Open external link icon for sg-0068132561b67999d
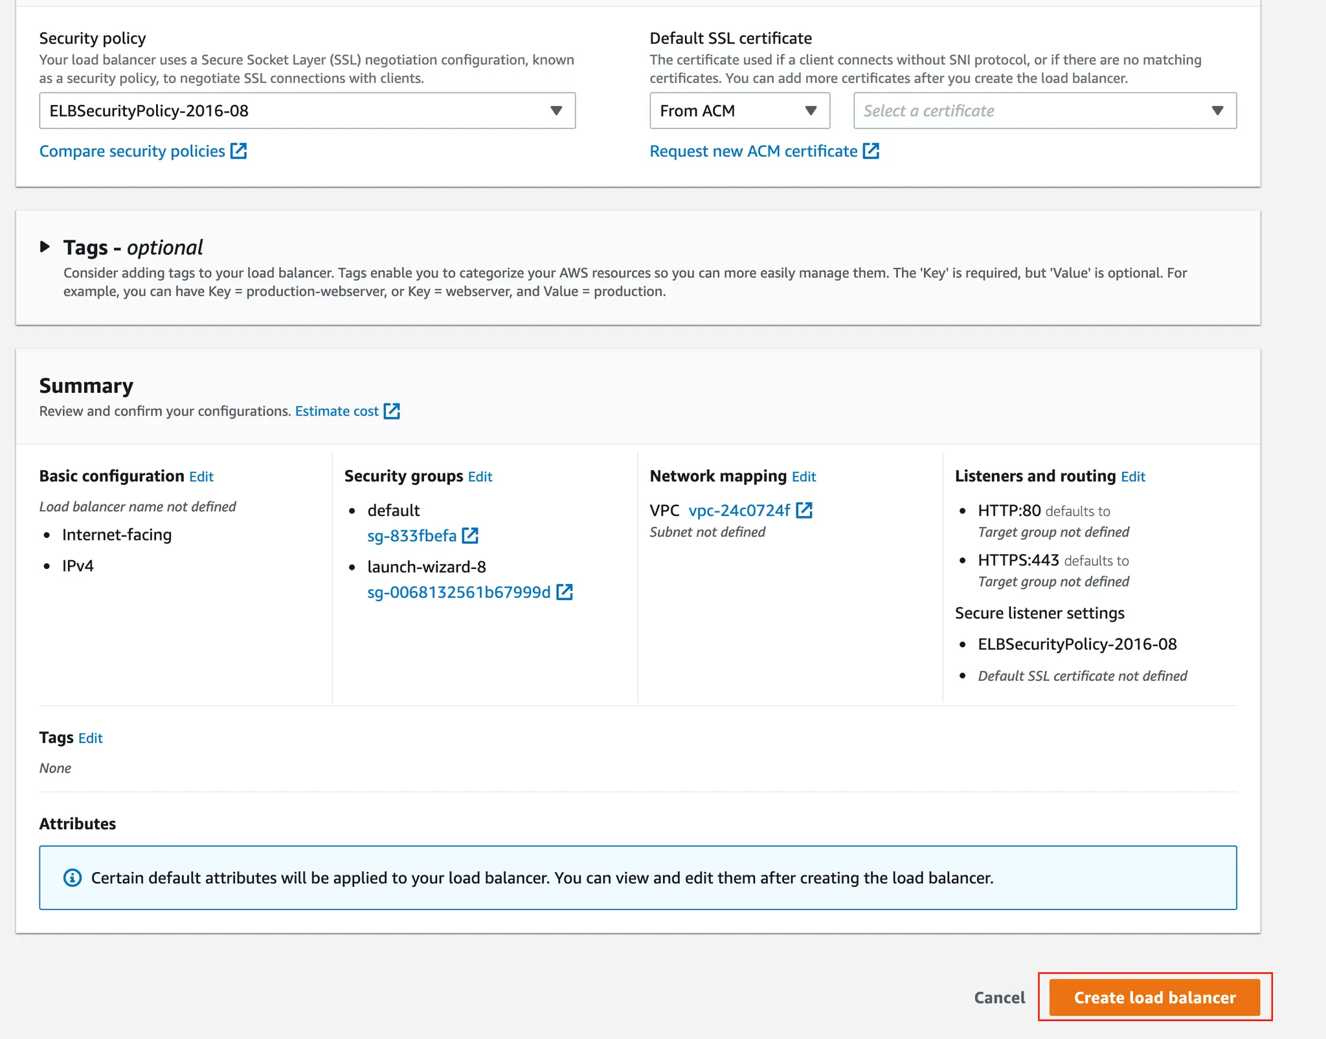 point(565,592)
